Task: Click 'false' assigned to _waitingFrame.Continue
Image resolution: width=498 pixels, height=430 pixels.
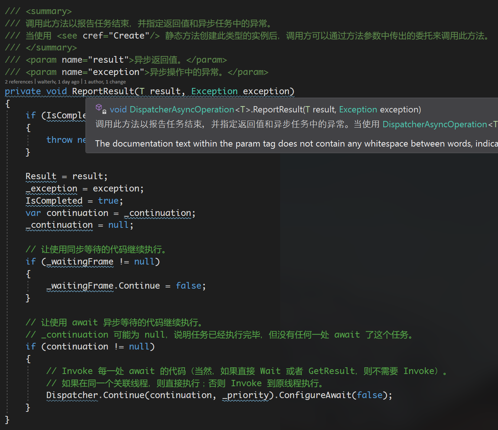Action: 189,286
